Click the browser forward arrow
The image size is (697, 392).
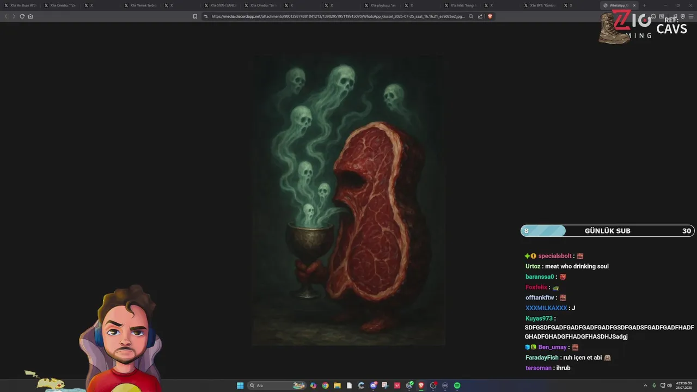(x=14, y=16)
